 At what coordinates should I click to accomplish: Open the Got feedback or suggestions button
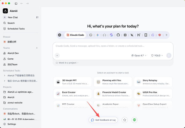(103, 120)
